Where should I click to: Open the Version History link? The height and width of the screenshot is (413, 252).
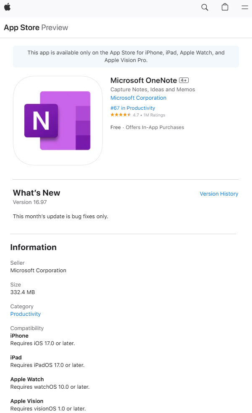coord(219,194)
